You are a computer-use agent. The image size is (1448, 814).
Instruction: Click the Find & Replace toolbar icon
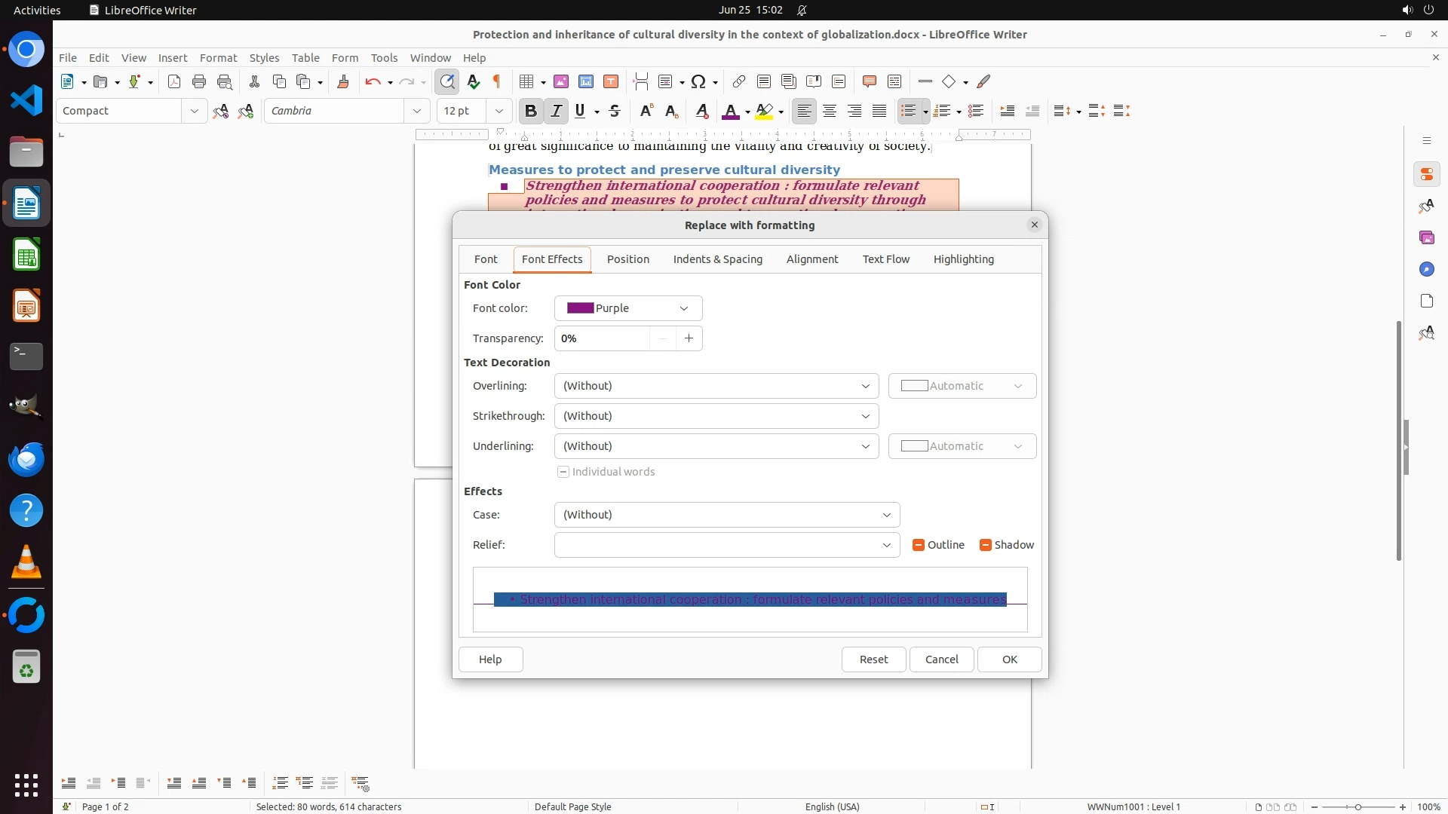click(447, 81)
